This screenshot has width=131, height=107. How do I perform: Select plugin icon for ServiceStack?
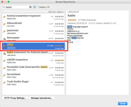[x=4, y=75]
